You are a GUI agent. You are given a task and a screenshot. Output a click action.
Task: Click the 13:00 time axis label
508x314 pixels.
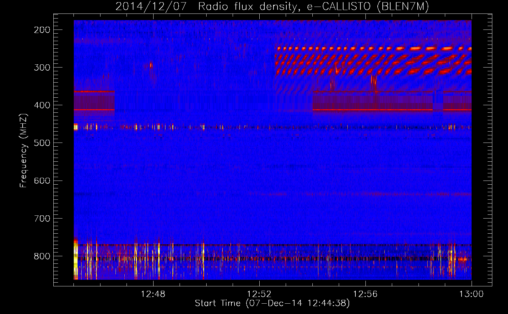click(x=472, y=294)
